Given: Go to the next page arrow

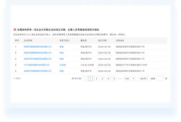Looking at the screenshot, I should (x=133, y=79).
